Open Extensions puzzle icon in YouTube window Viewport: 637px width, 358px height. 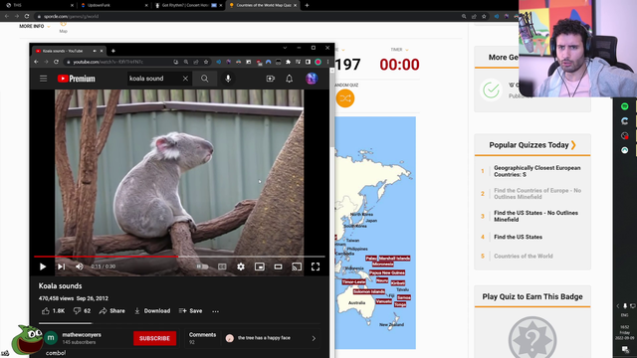(288, 62)
